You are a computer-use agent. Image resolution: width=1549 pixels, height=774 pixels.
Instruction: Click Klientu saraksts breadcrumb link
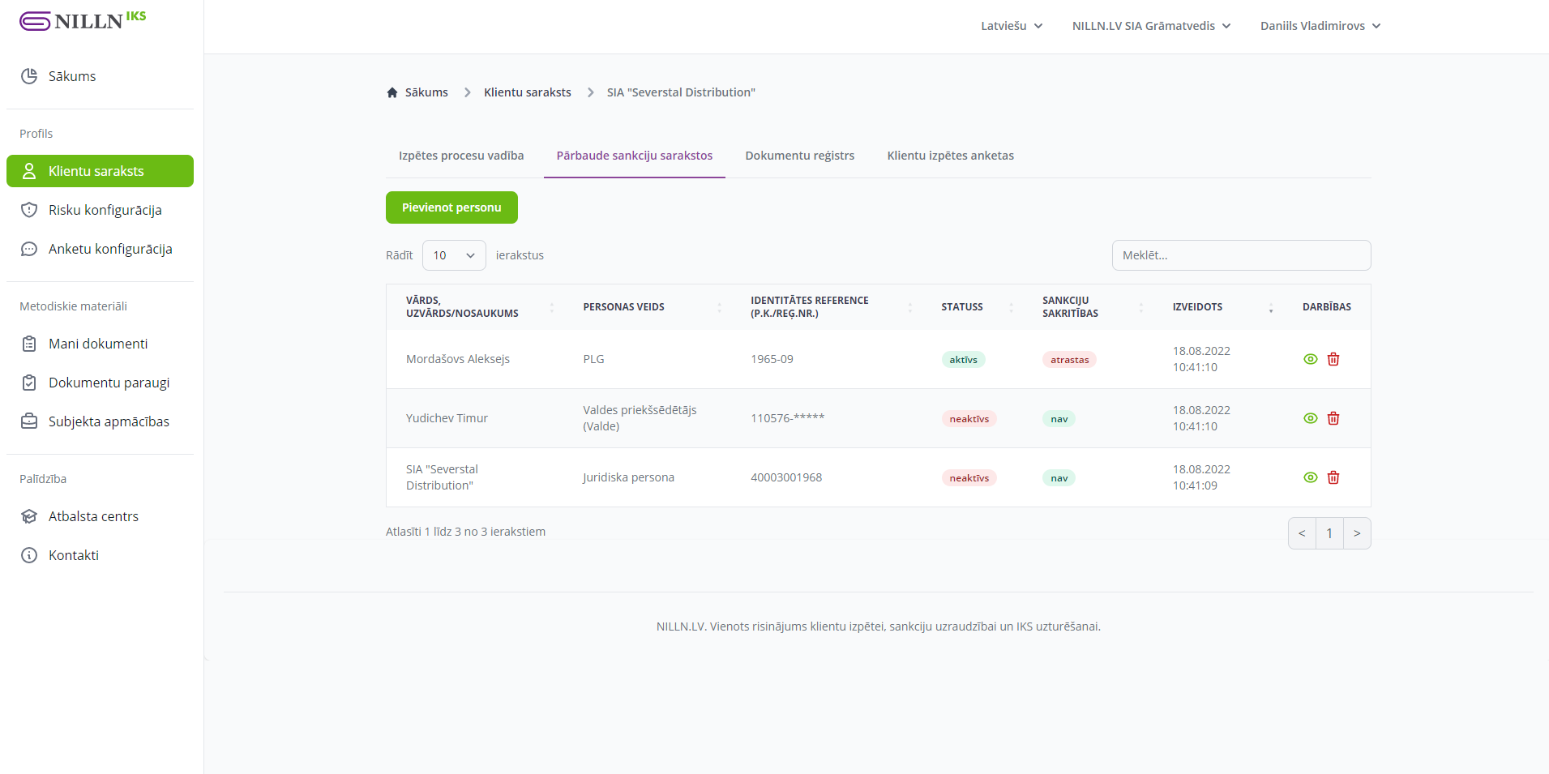[528, 92]
